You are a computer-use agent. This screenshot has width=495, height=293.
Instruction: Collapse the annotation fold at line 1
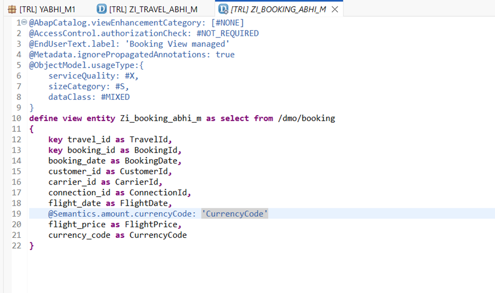tap(24, 22)
